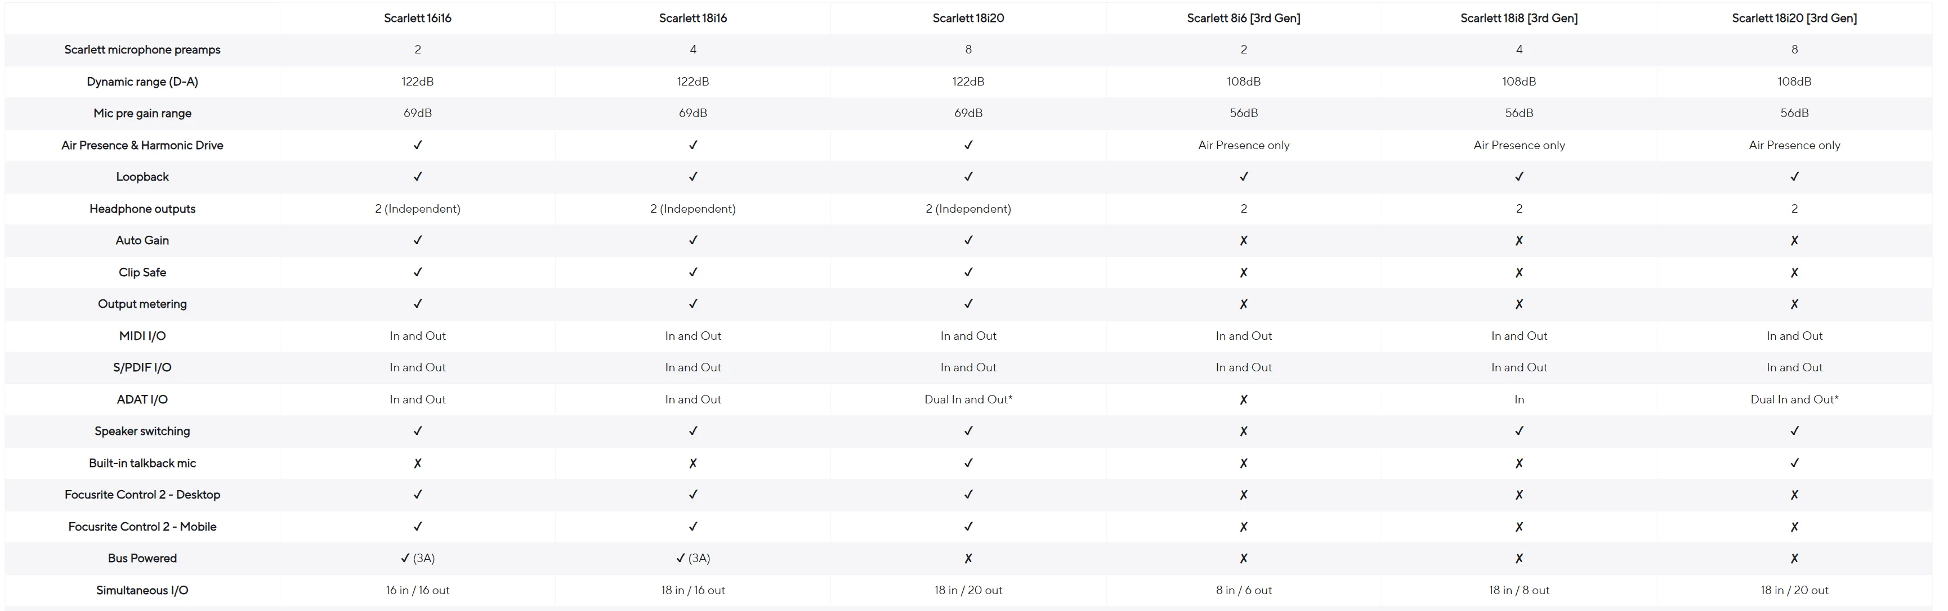Click the Simultaneous I/O row label
This screenshot has width=1948, height=611.
point(142,590)
